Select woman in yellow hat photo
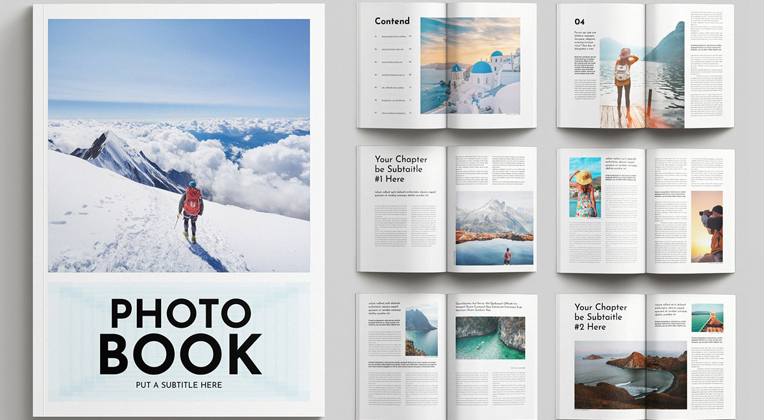This screenshot has height=420, width=764. coord(584,188)
